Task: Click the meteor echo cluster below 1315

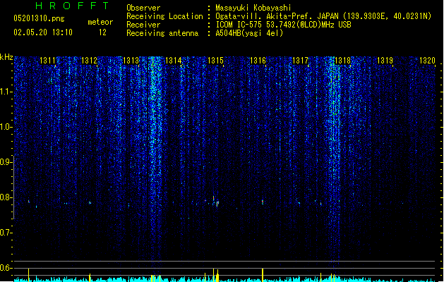Action: tap(215, 202)
